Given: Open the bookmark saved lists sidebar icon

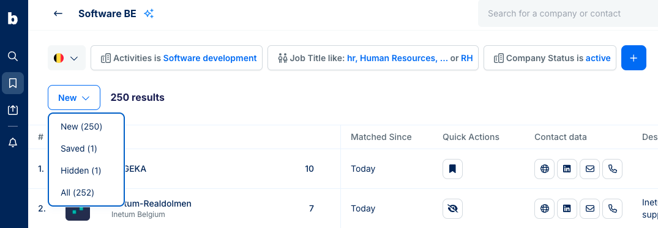Looking at the screenshot, I should coord(13,83).
